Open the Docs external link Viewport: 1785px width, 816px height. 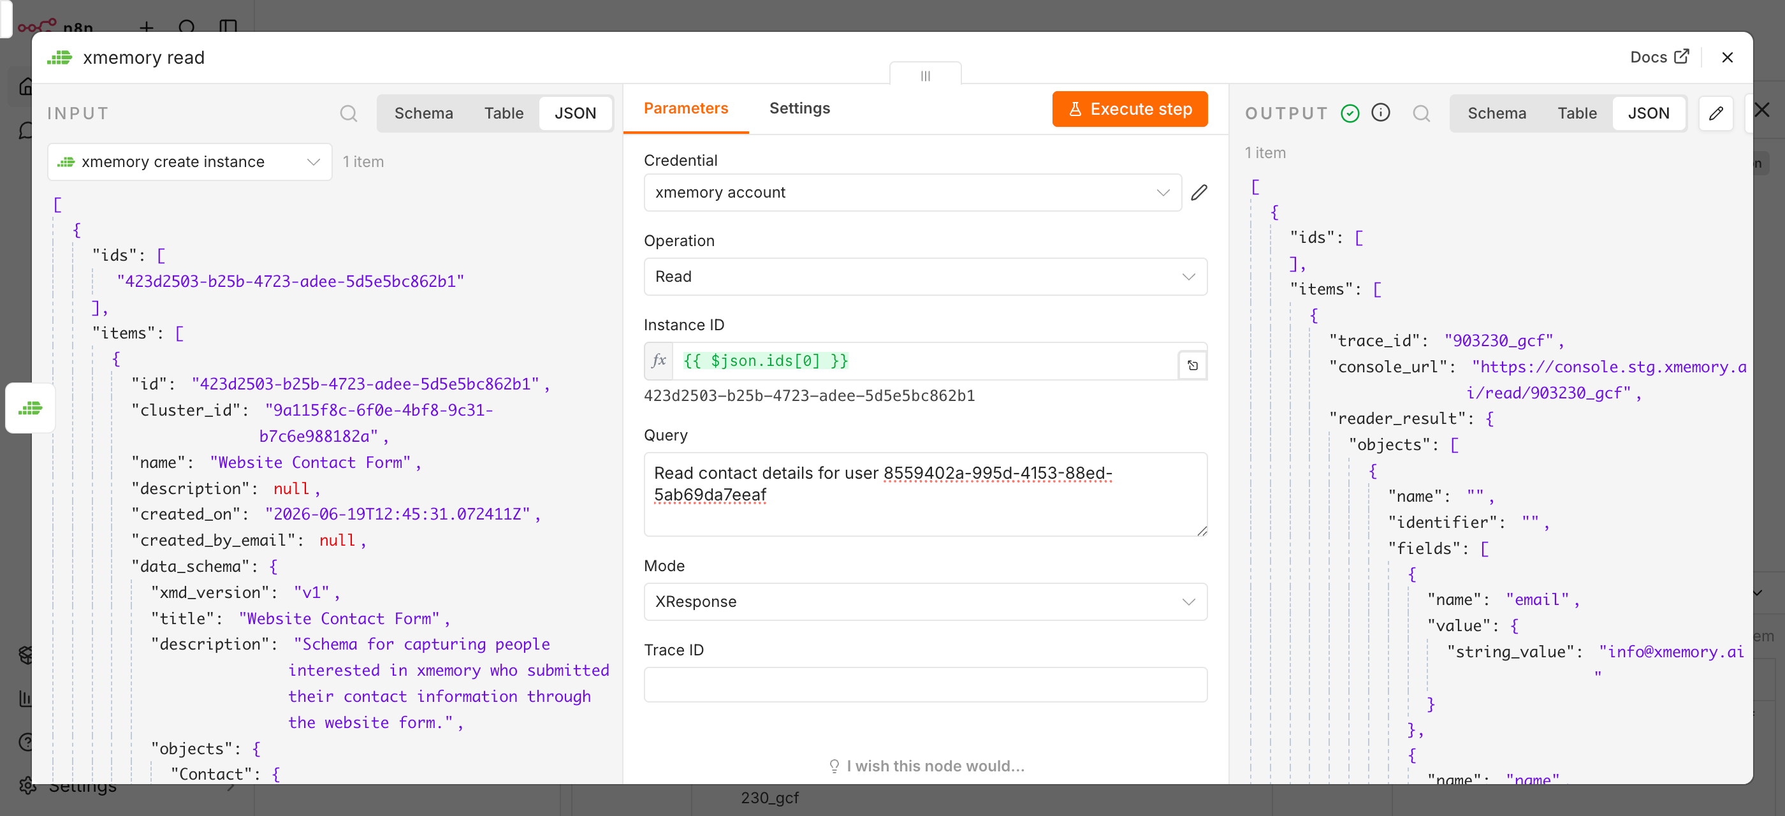1659,57
